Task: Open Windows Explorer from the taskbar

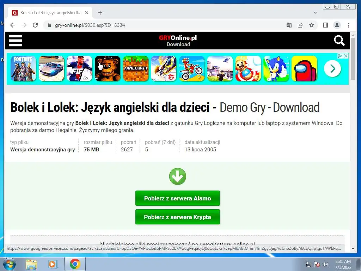Action: (x=31, y=264)
